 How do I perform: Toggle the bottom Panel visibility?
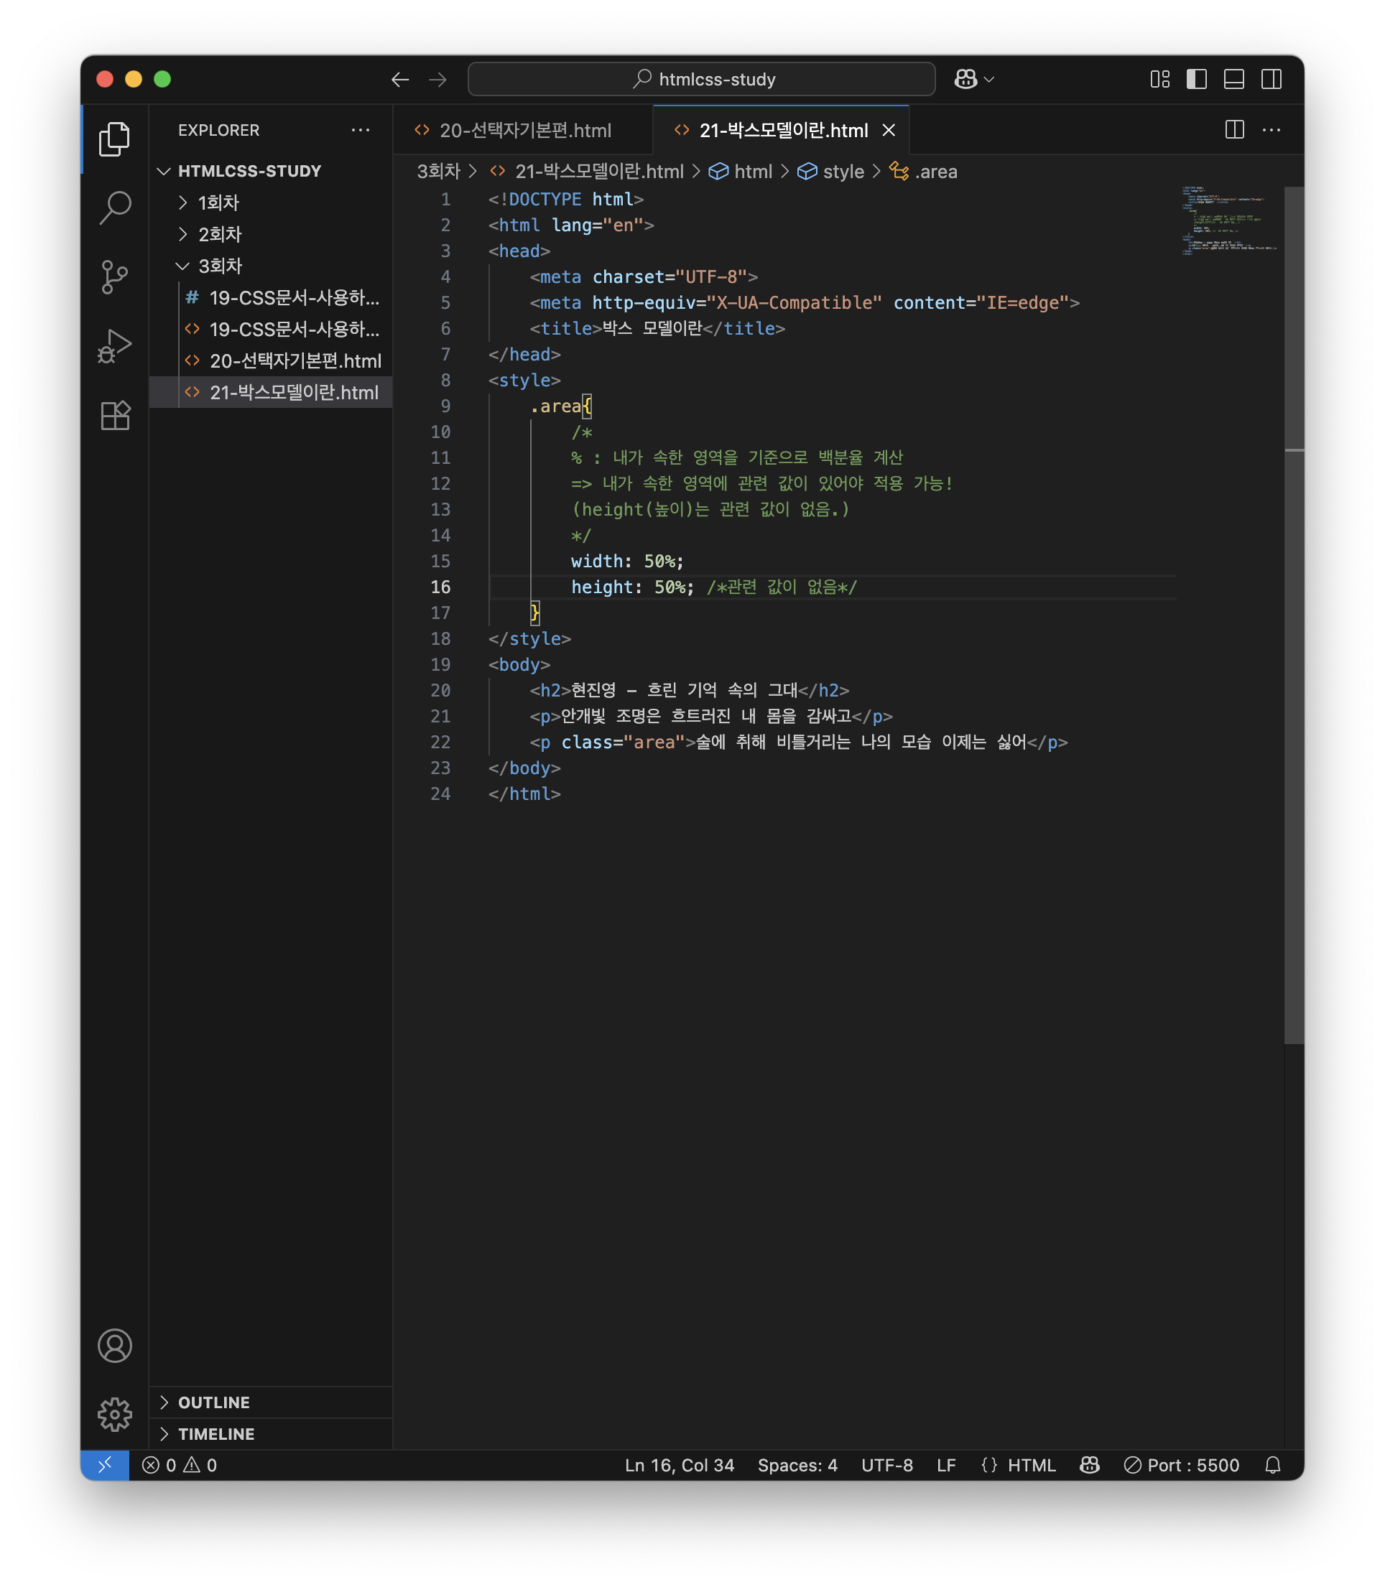(1233, 79)
